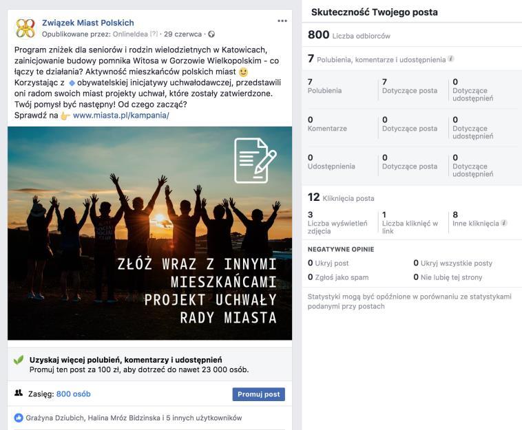Show the 5 innych użytkowników who liked

pyautogui.click(x=204, y=418)
